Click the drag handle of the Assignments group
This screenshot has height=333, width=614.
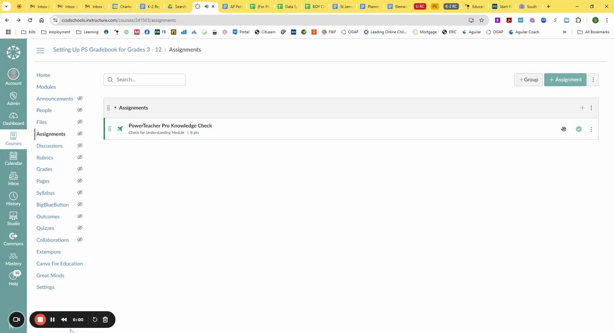pyautogui.click(x=109, y=108)
